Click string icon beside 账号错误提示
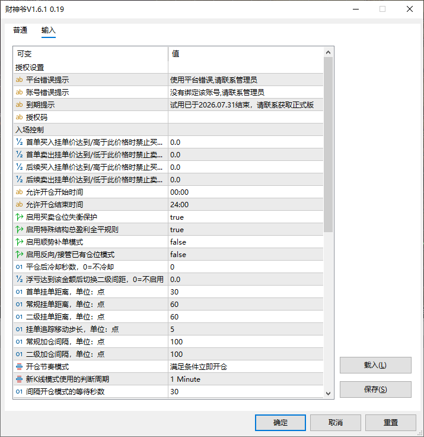 (x=19, y=92)
